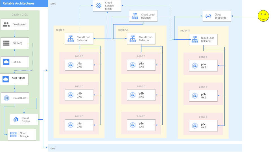Image resolution: width=271 pixels, height=152 pixels.
Task: Click the p2a GKE text label
Action: click(x=141, y=65)
